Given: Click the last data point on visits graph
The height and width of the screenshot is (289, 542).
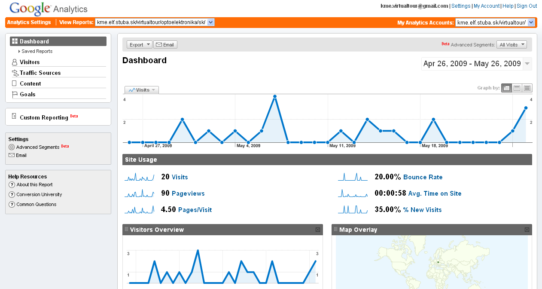Looking at the screenshot, I should tap(526, 108).
